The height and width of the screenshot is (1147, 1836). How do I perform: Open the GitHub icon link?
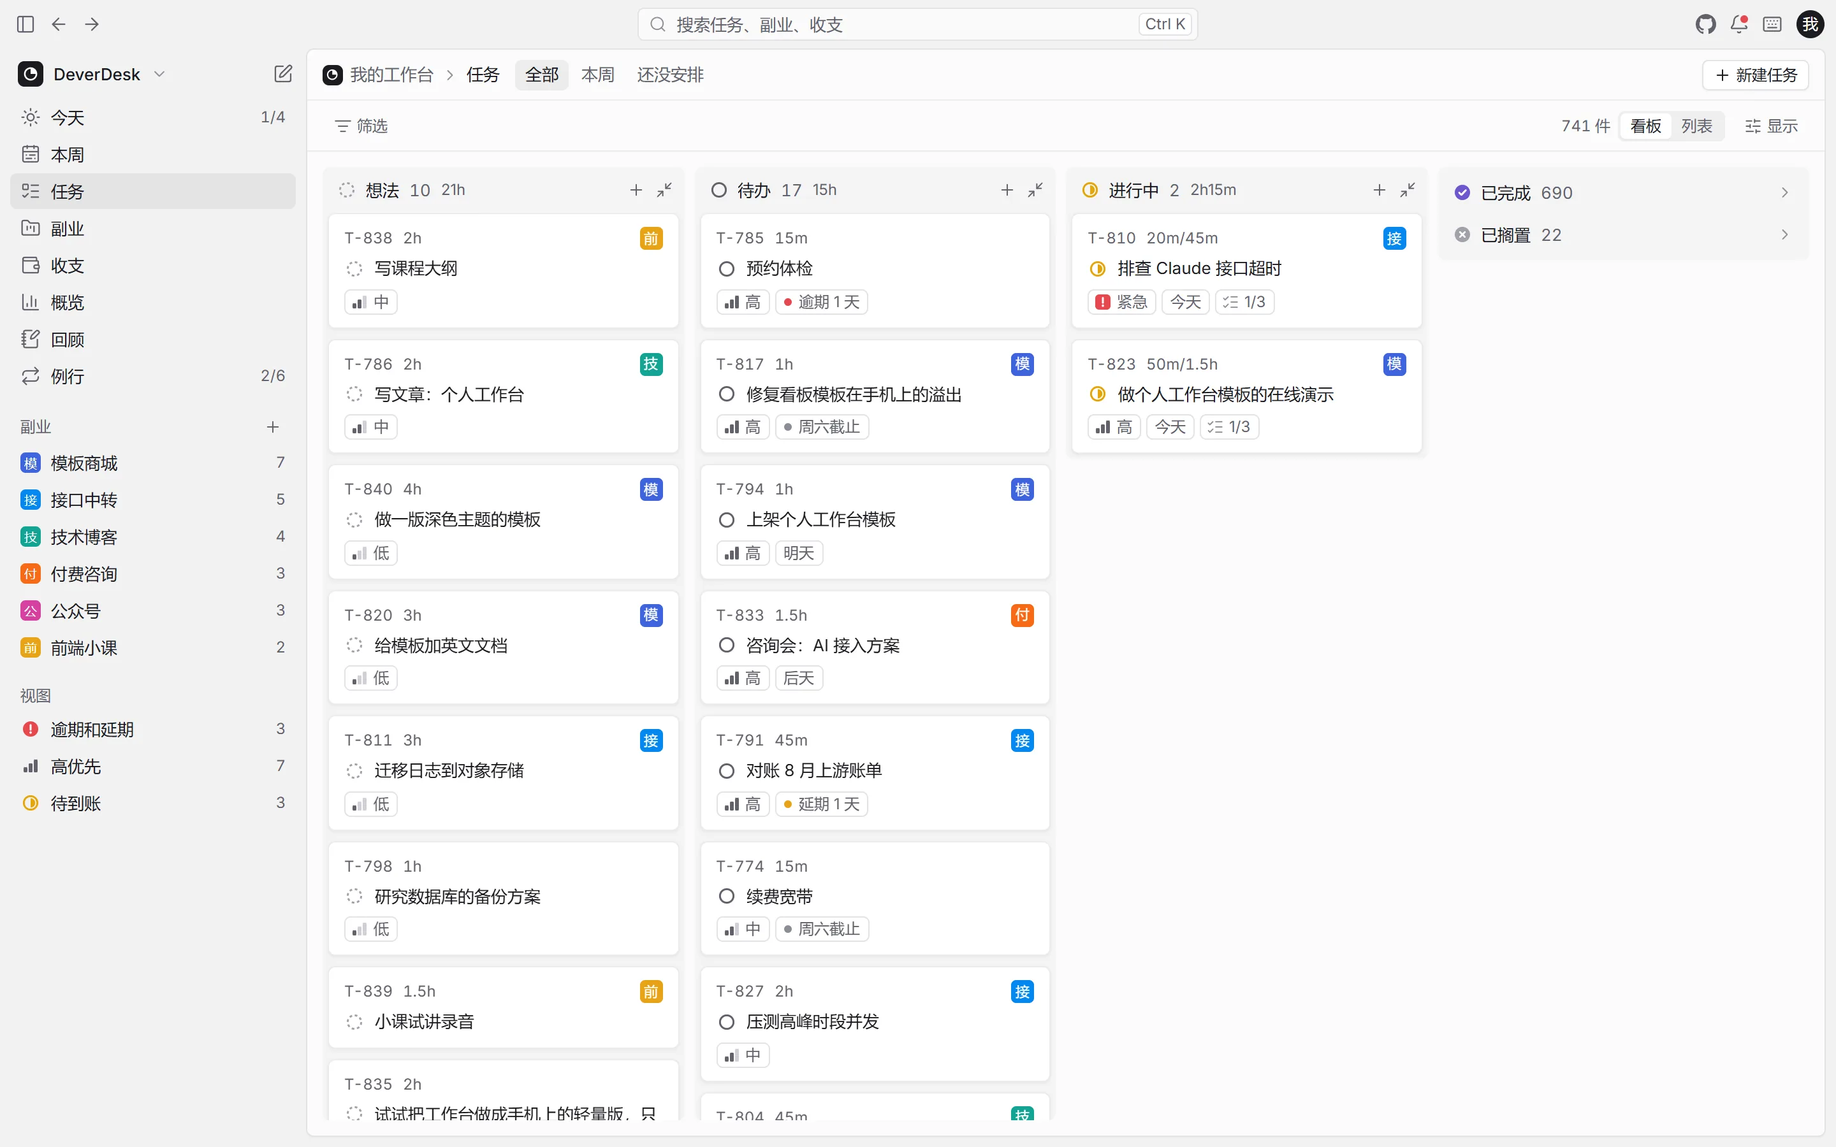coord(1705,24)
